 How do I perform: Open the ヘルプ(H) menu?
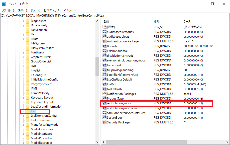click(70, 10)
